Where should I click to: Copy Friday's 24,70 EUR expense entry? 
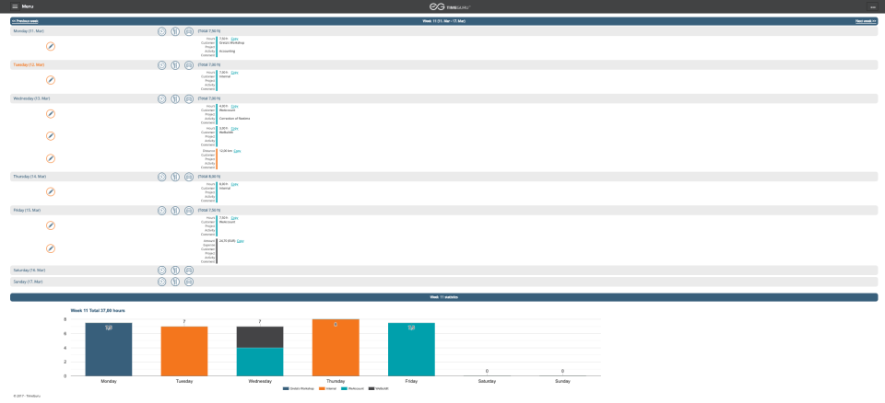click(x=241, y=241)
